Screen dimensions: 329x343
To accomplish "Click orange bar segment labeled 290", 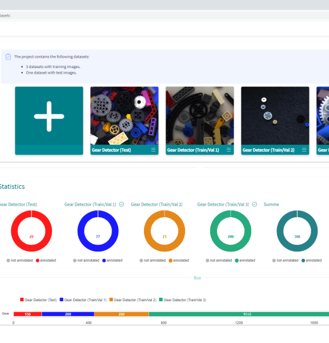I will (122, 314).
